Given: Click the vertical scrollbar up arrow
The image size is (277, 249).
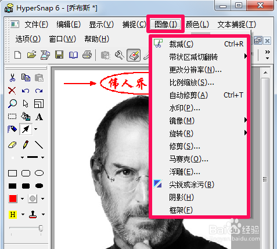Looking at the screenshot, I should [x=265, y=73].
